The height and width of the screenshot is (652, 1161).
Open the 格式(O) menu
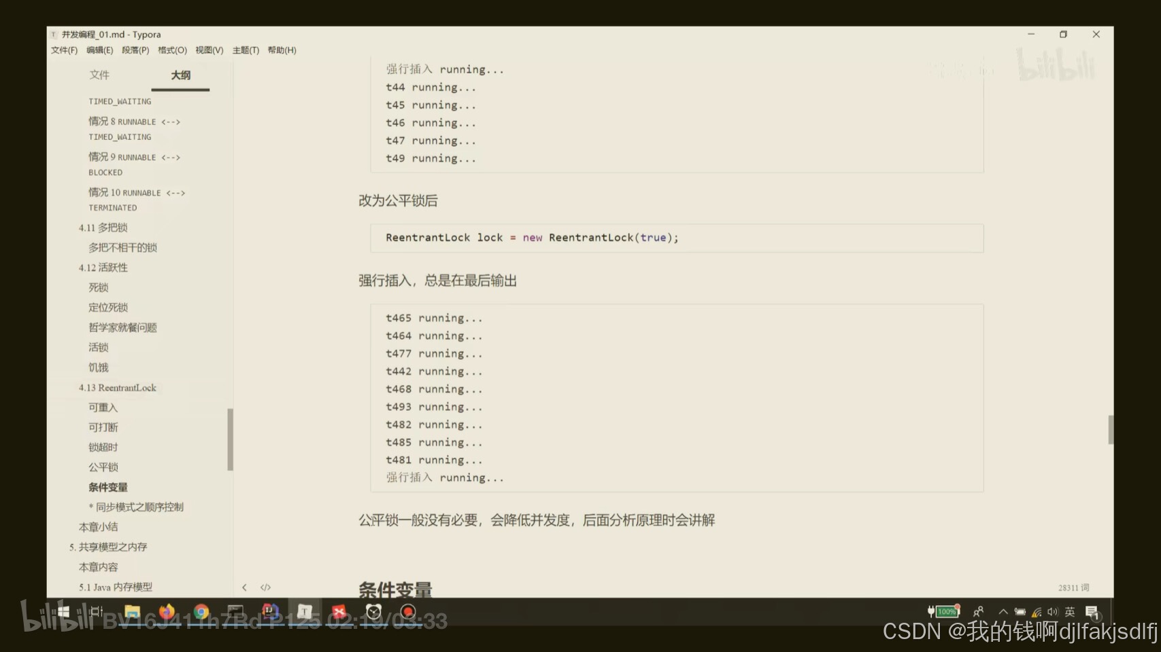[172, 50]
